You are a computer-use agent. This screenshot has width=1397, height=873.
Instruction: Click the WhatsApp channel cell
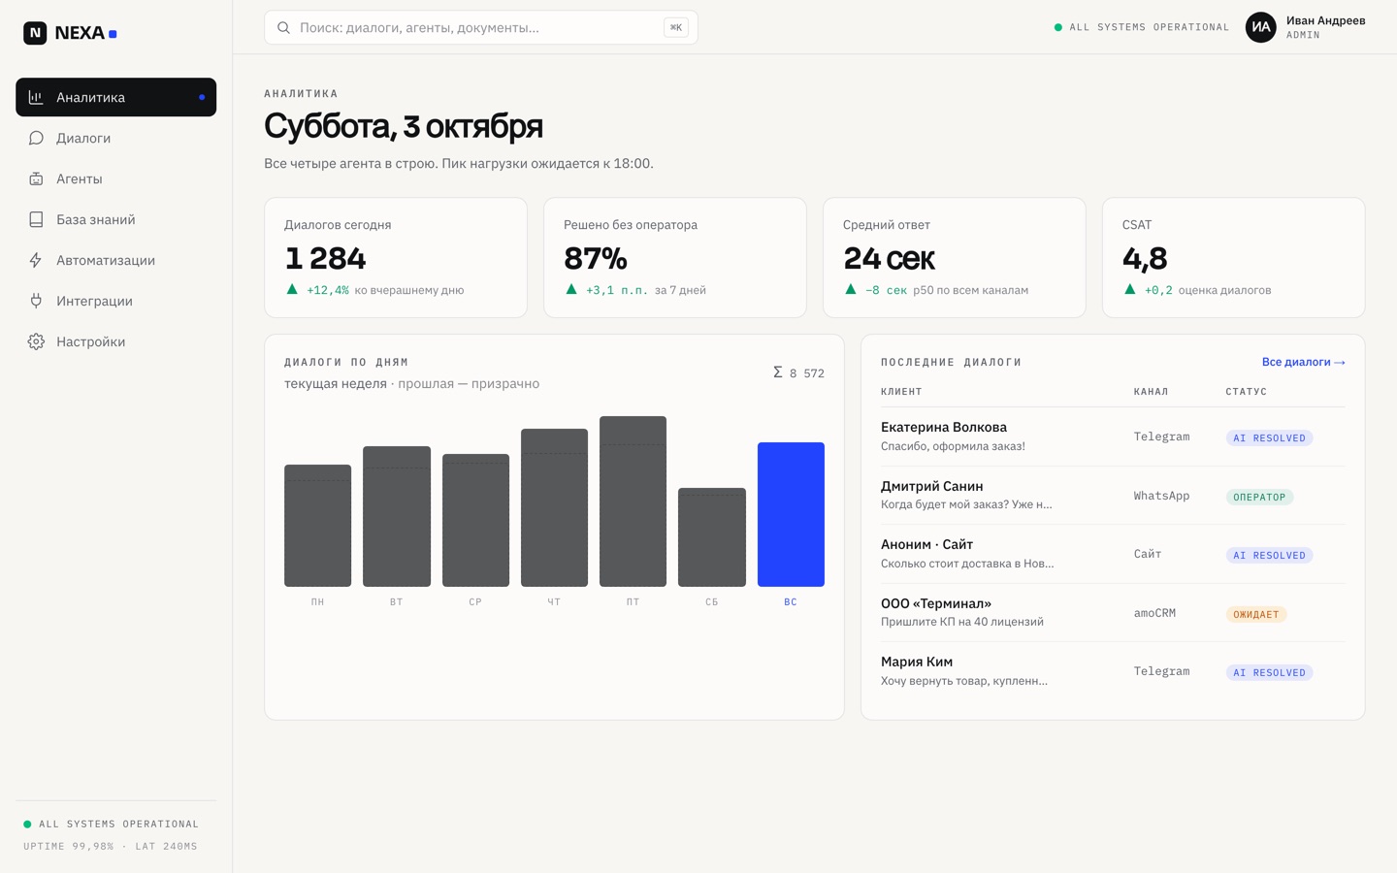[1161, 496]
